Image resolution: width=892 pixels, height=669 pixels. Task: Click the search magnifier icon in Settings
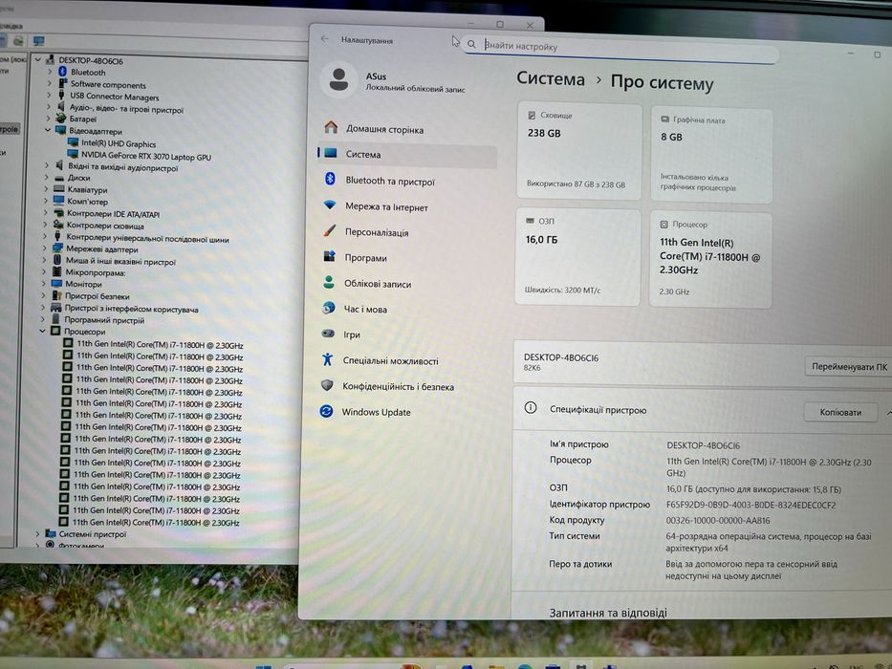pyautogui.click(x=471, y=44)
